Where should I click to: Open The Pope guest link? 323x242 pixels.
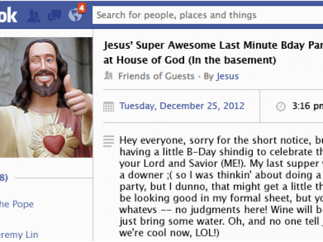[x=17, y=204]
